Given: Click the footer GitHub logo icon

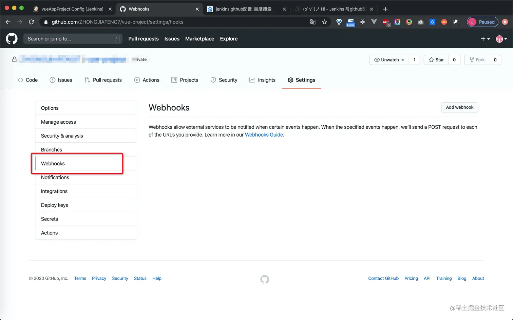Looking at the screenshot, I should tap(265, 279).
